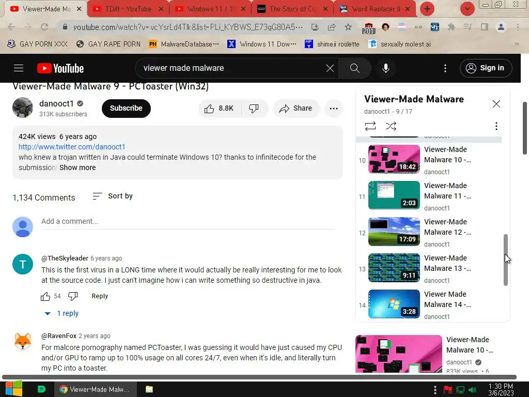Subscribe to danooct1
The height and width of the screenshot is (397, 529).
[126, 109]
